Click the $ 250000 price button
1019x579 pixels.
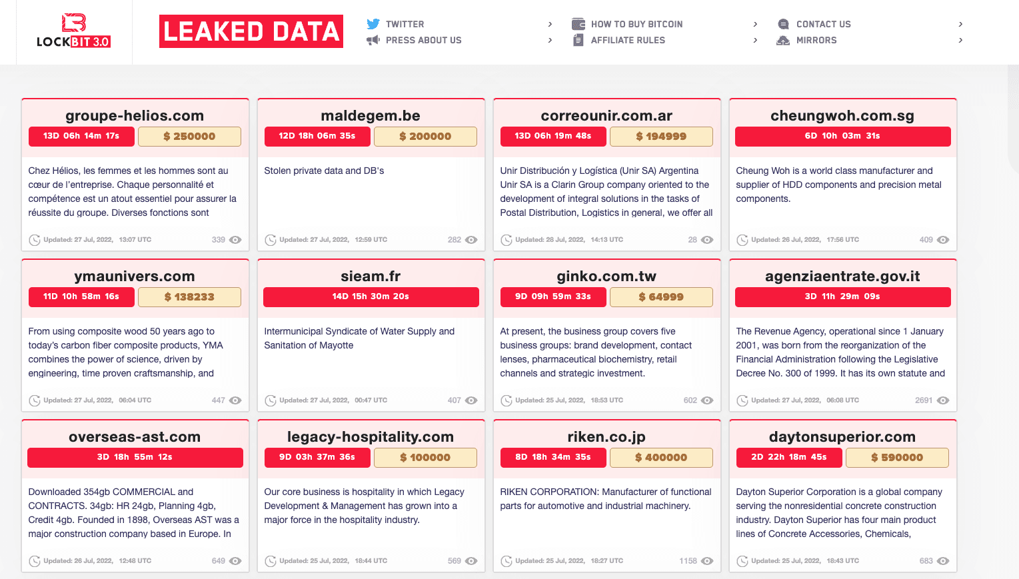(x=189, y=137)
